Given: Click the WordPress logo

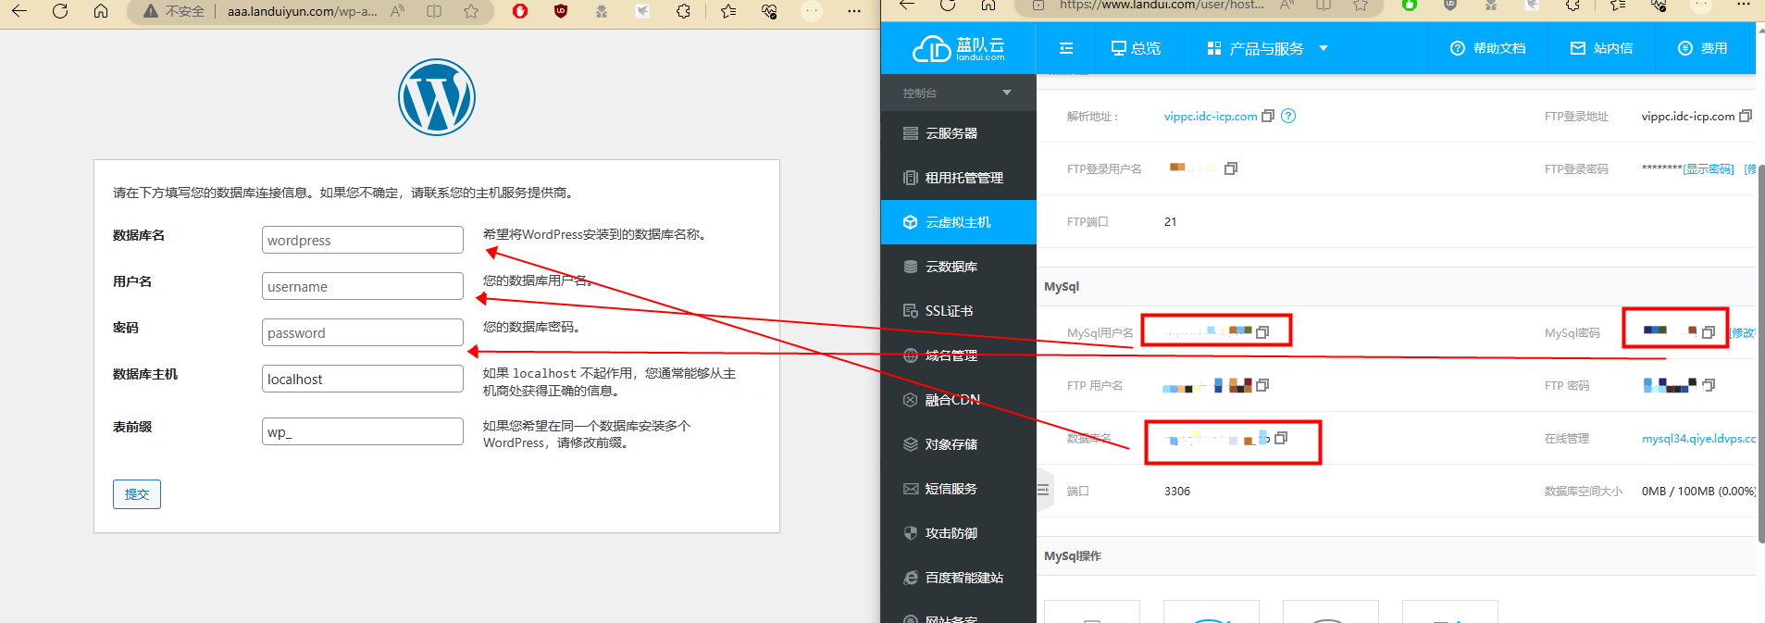Looking at the screenshot, I should tap(437, 97).
